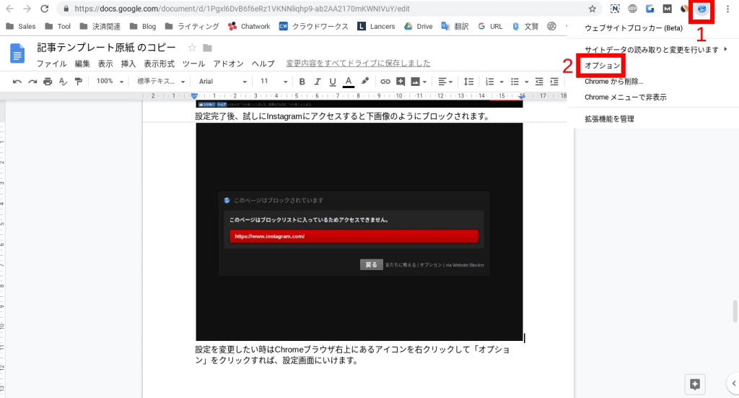Expand the font size dropdown showing 11
The image size is (739, 398).
pos(273,82)
